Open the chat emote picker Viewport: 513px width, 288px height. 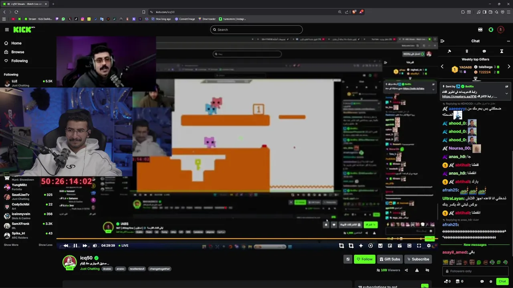click(x=482, y=282)
